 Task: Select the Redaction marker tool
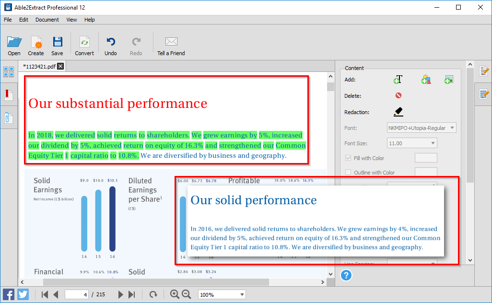pos(398,112)
